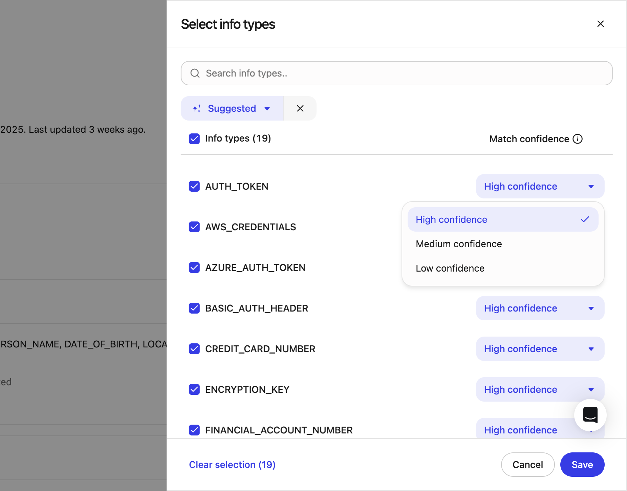Remove the Suggested filter with X
This screenshot has width=627, height=491.
point(300,108)
